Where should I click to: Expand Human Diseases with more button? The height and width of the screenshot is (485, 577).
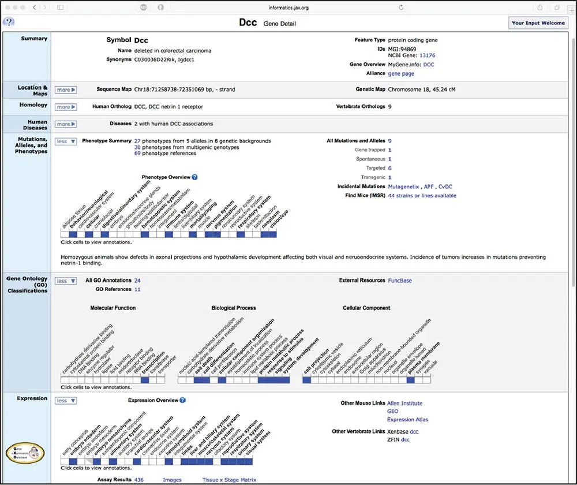click(66, 124)
